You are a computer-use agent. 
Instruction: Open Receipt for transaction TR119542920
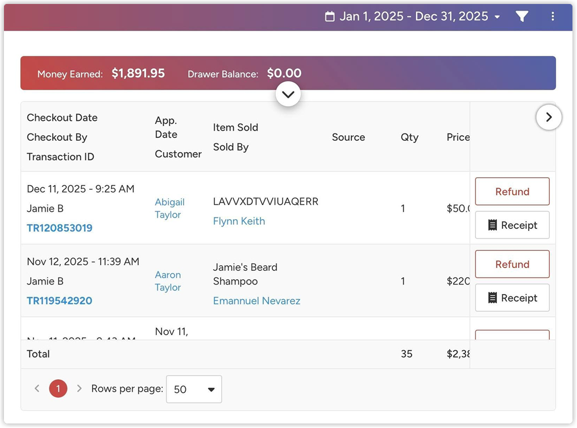[x=512, y=297]
